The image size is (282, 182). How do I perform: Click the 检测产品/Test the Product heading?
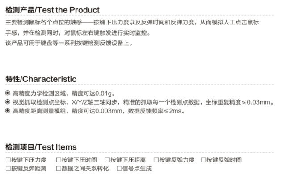[52, 10]
